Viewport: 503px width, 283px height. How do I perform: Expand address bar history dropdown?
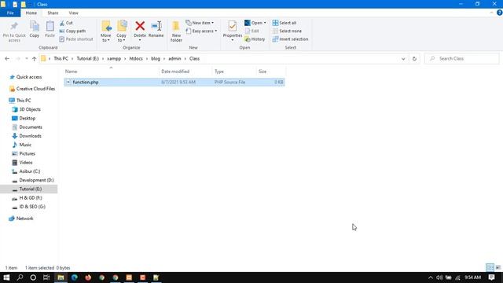[403, 59]
